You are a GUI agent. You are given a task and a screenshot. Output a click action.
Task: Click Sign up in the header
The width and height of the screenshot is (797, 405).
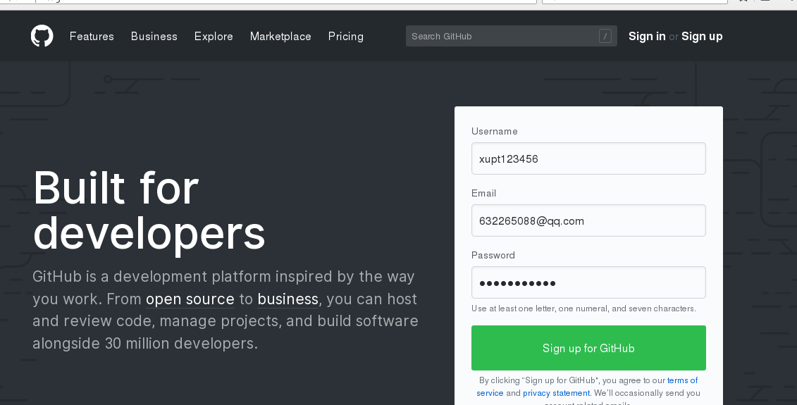point(701,36)
